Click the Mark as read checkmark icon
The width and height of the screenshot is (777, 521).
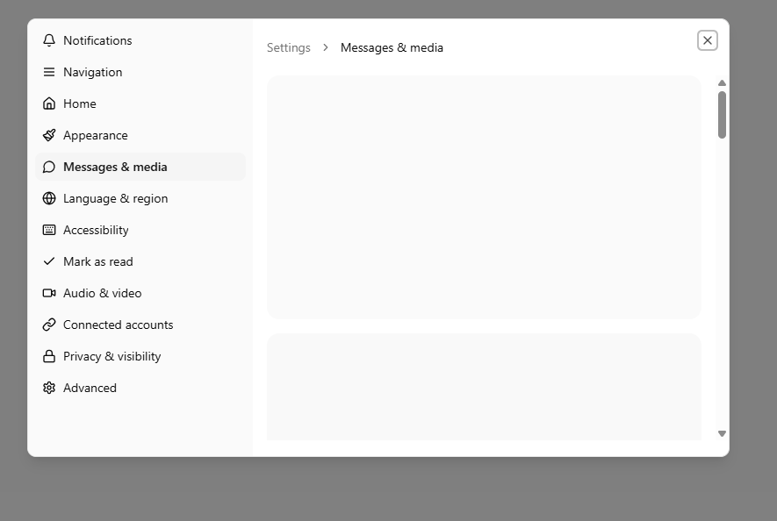pyautogui.click(x=49, y=261)
